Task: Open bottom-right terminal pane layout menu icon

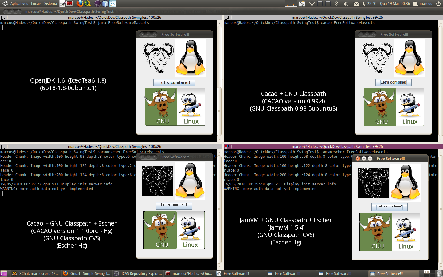Action: (227, 147)
